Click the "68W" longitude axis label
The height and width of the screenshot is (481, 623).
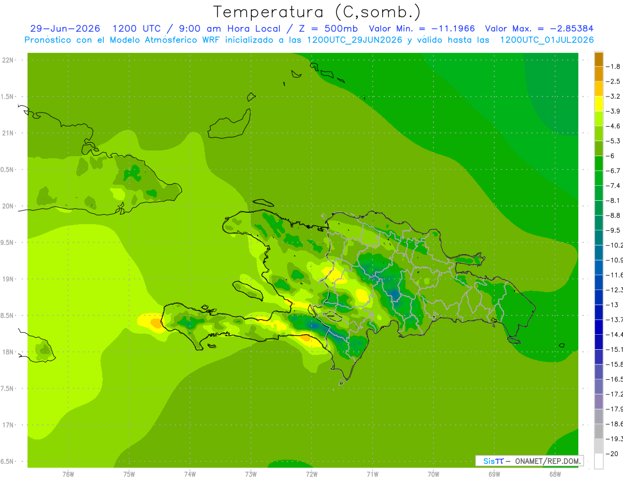pyautogui.click(x=554, y=474)
